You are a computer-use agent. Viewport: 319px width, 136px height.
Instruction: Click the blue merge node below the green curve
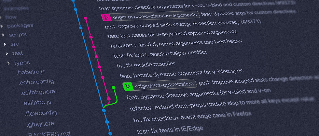coord(104,111)
